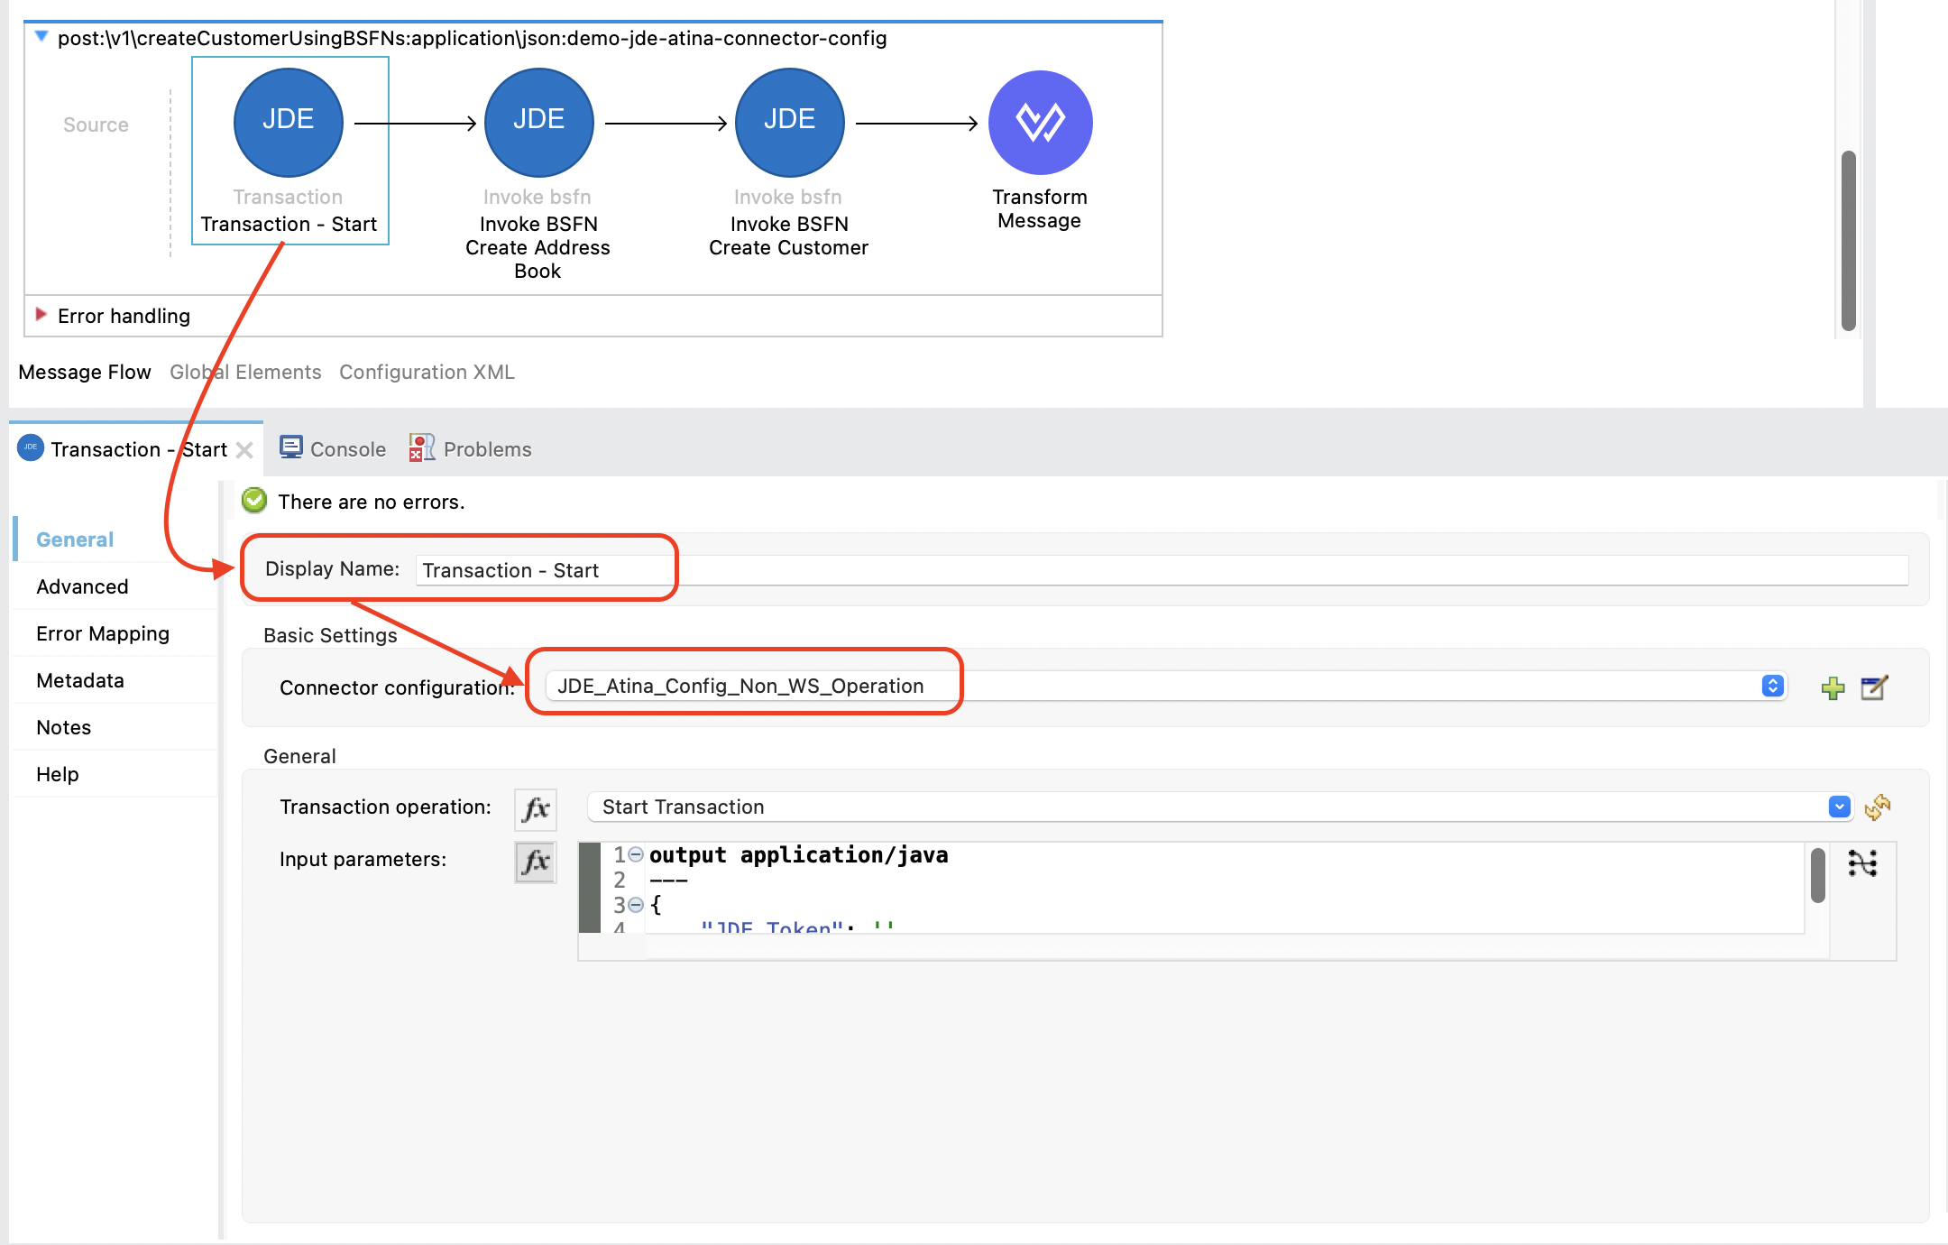
Task: Expand the Error handling section
Action: 41,315
